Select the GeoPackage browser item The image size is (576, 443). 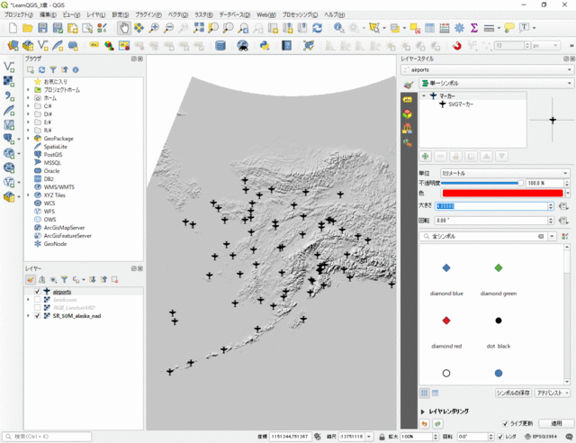coord(58,139)
